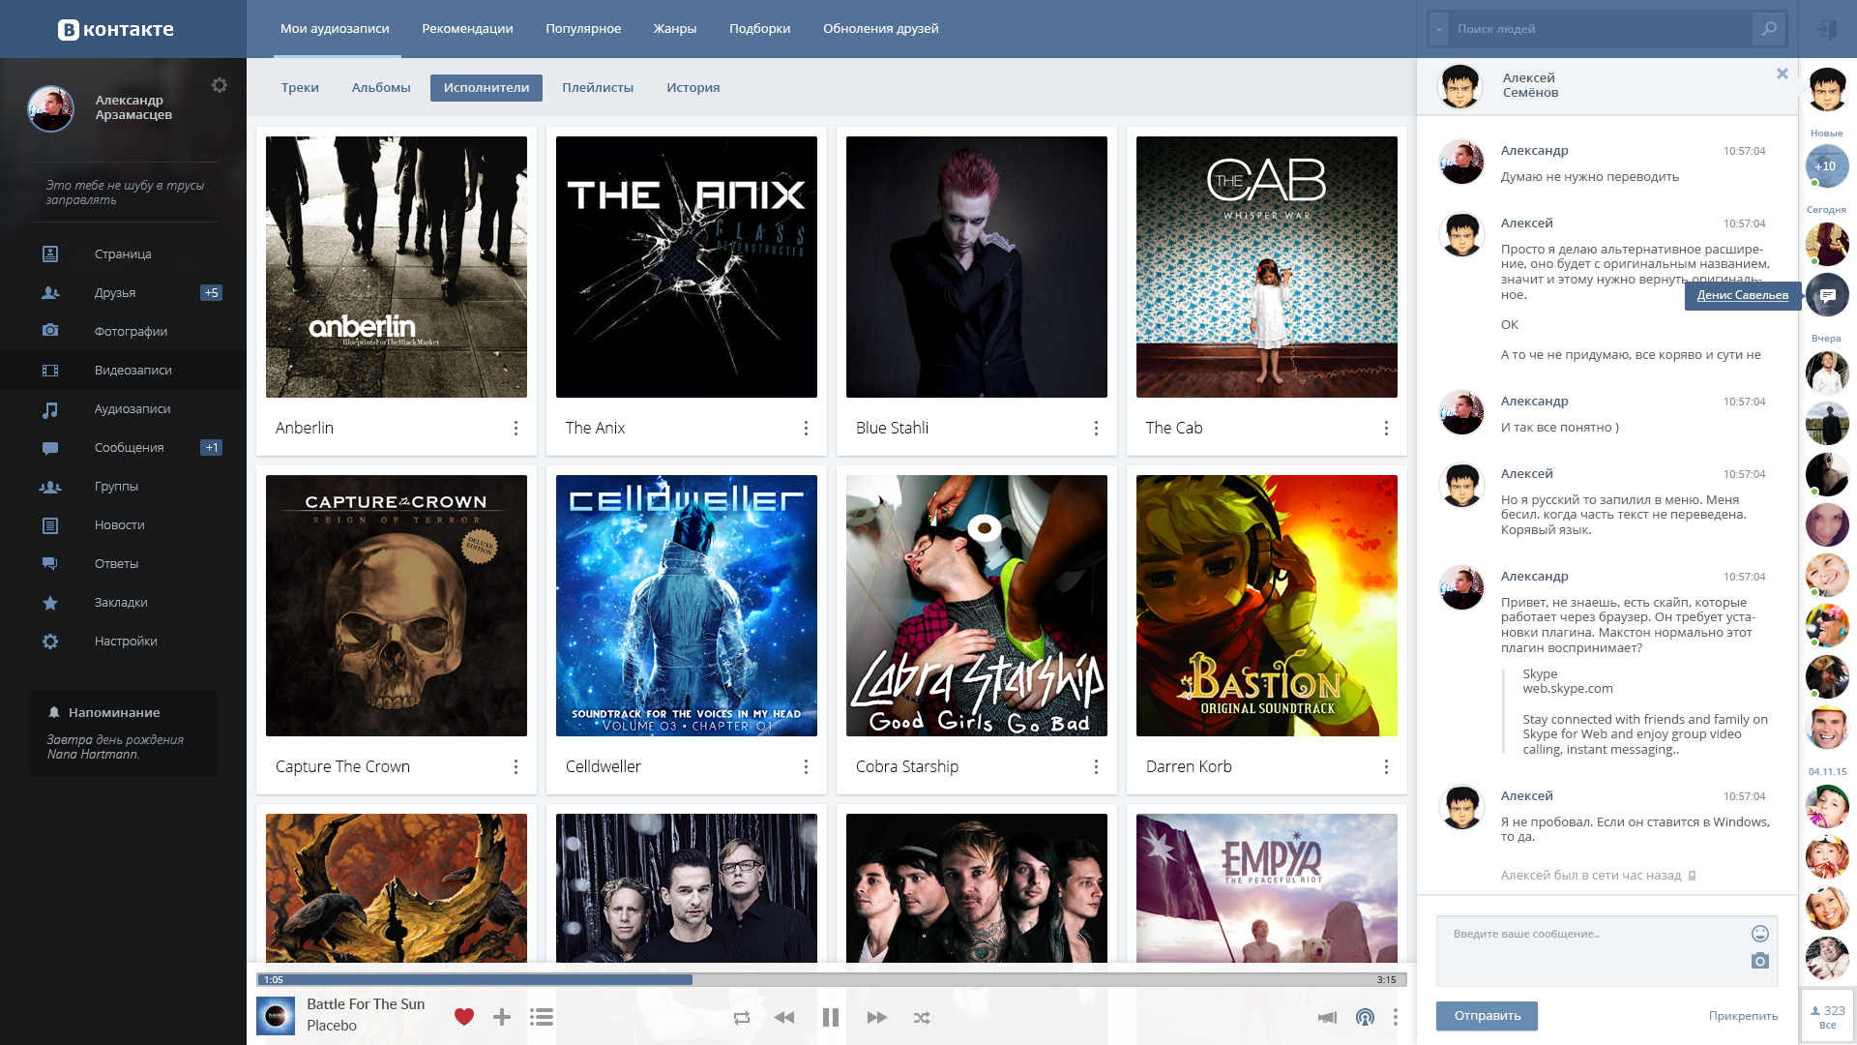Image resolution: width=1857 pixels, height=1045 pixels.
Task: Toggle like heart on Battle For The Sun
Action: point(464,1017)
